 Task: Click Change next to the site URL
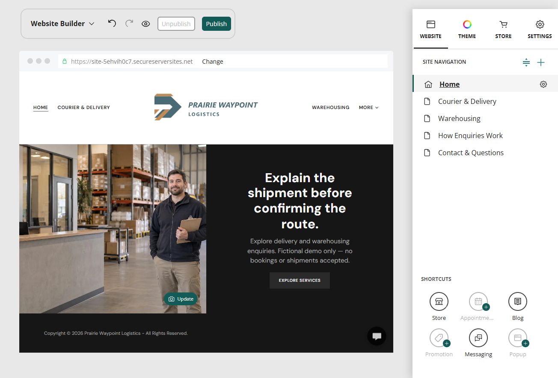click(x=213, y=62)
